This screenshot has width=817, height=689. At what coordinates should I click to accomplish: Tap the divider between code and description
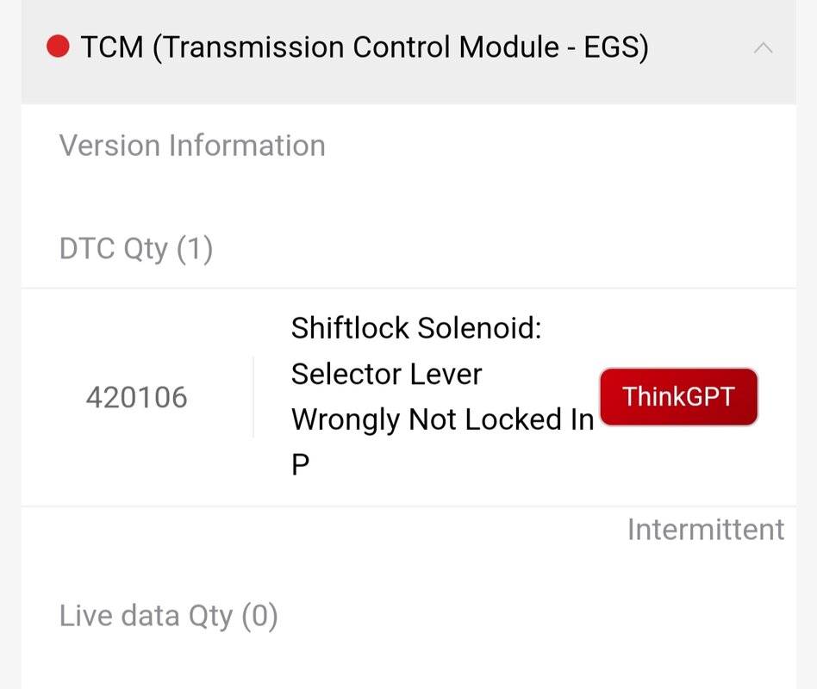click(x=253, y=397)
